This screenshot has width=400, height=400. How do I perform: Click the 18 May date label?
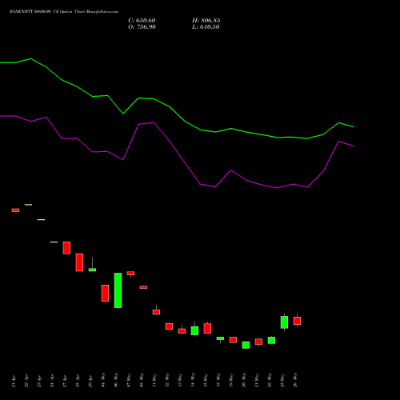click(218, 380)
